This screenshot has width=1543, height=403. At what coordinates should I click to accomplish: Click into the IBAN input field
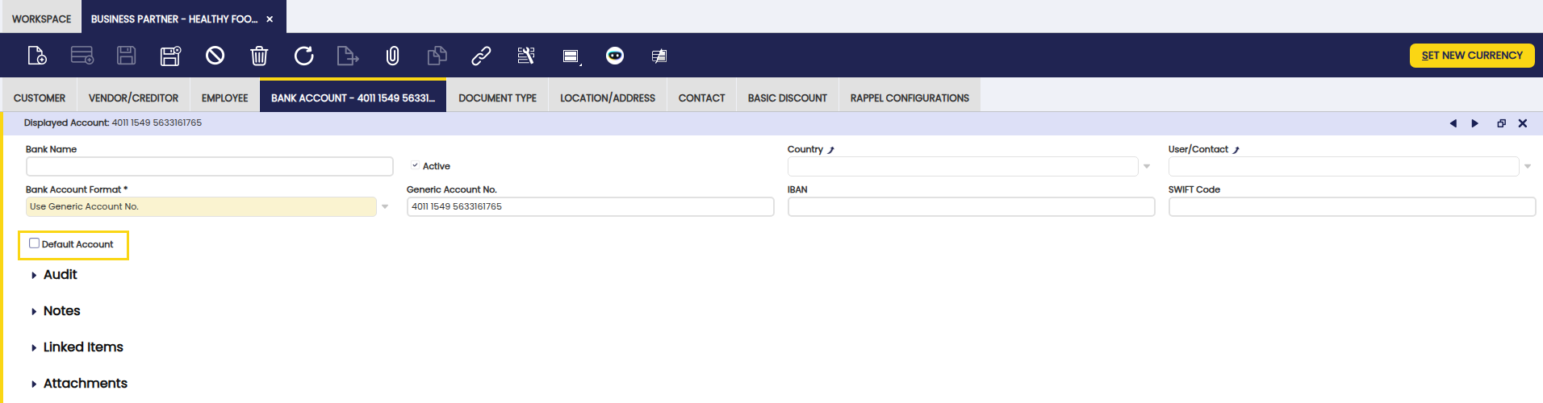pyautogui.click(x=971, y=207)
